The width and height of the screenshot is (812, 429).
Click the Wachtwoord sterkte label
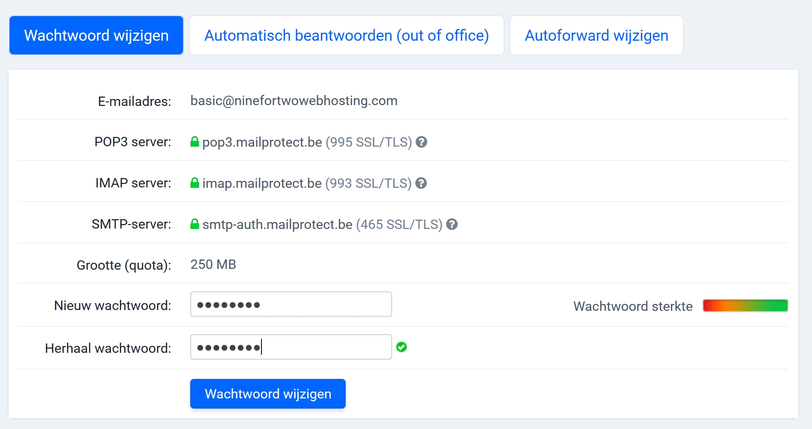pos(632,306)
